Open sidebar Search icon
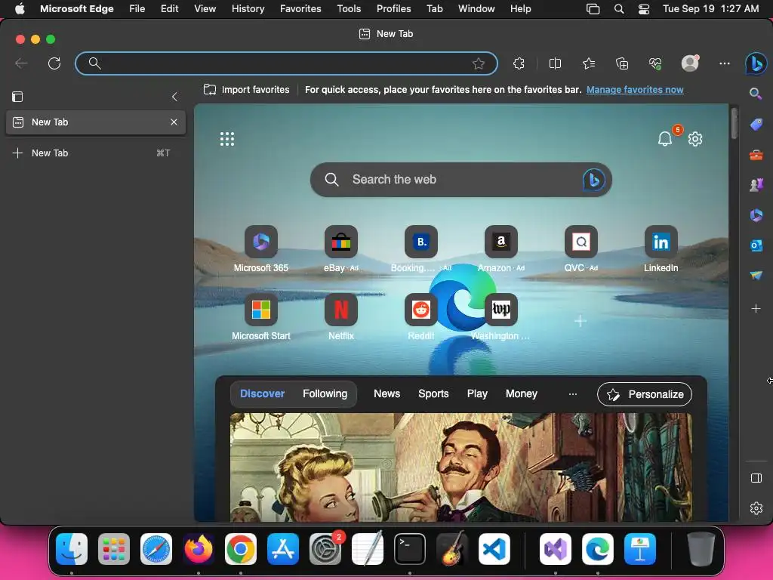Viewport: 773px width, 580px height. pyautogui.click(x=756, y=94)
